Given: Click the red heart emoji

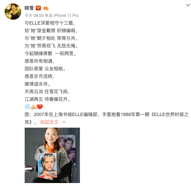Looking at the screenshot, I should (40, 107).
